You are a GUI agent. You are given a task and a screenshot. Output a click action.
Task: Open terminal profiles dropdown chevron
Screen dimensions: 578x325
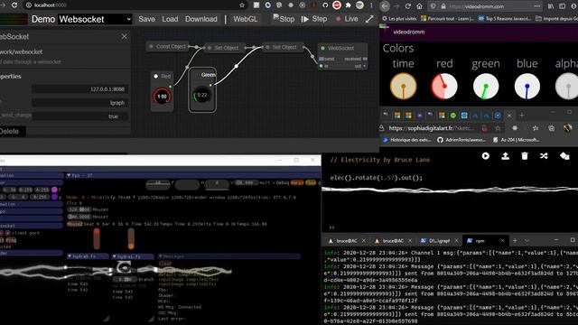point(527,241)
